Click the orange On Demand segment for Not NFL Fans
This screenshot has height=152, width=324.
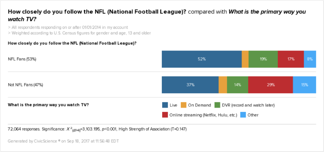pos(223,85)
